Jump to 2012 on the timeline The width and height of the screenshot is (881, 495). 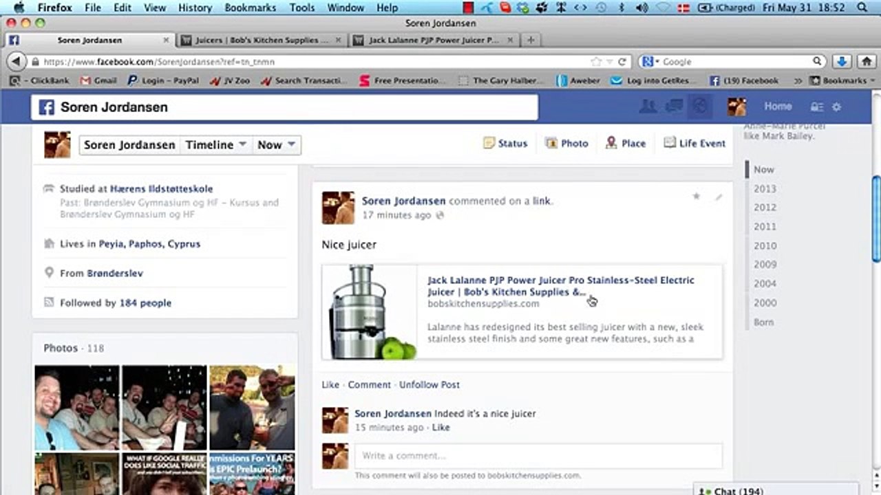coord(765,208)
